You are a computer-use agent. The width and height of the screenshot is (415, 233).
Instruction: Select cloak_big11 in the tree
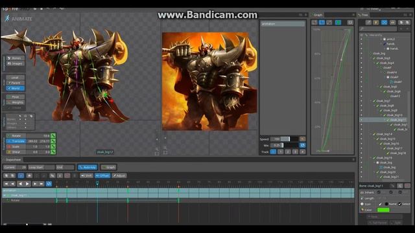pos(397,120)
